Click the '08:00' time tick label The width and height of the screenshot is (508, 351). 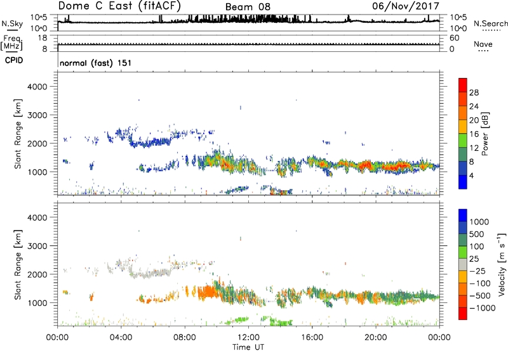click(x=185, y=338)
